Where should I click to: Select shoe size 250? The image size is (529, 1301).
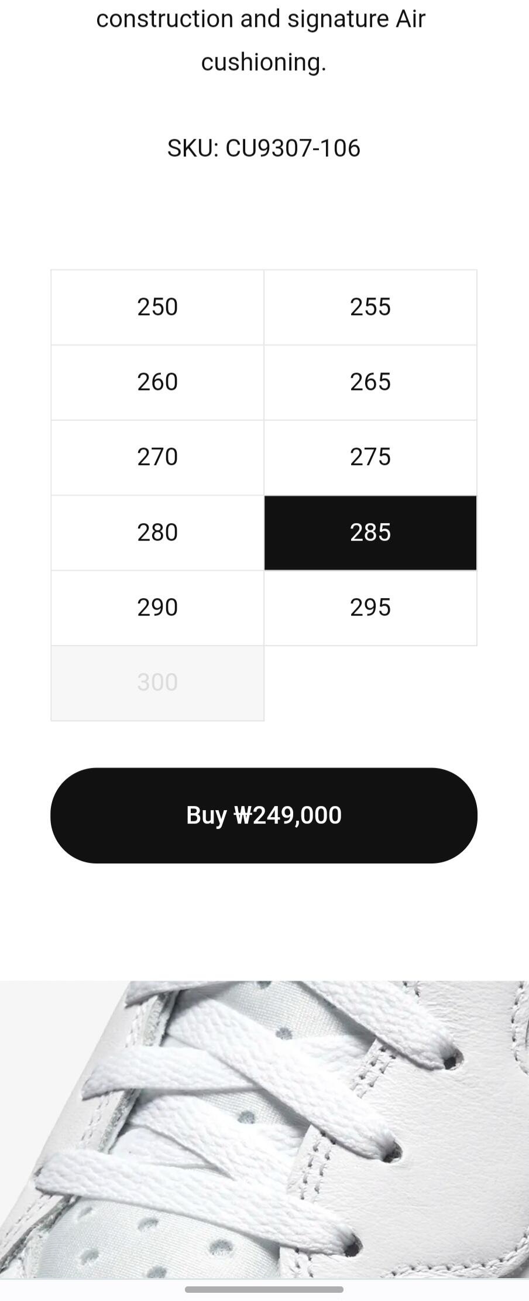(157, 307)
